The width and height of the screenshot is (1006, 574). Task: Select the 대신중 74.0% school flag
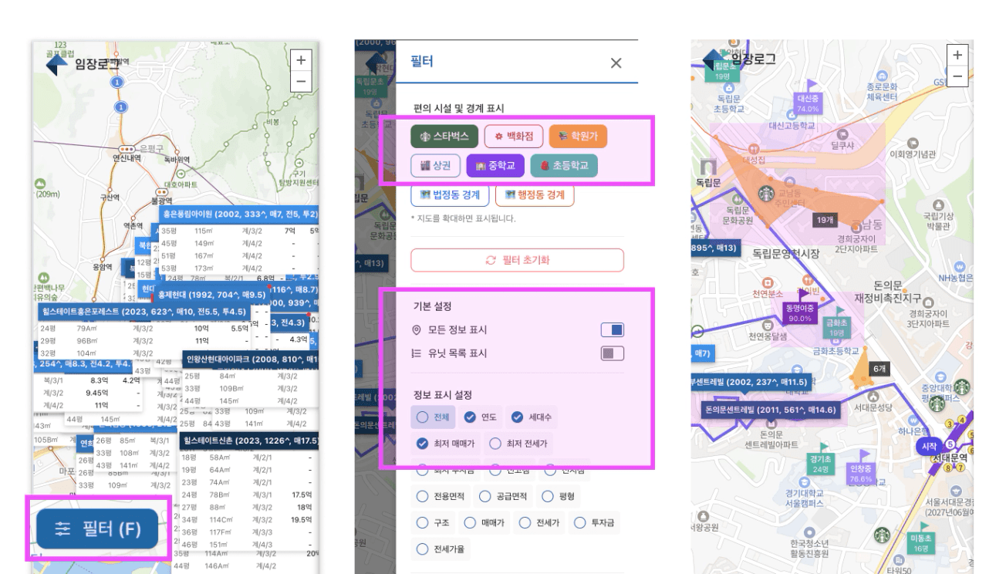[x=808, y=103]
